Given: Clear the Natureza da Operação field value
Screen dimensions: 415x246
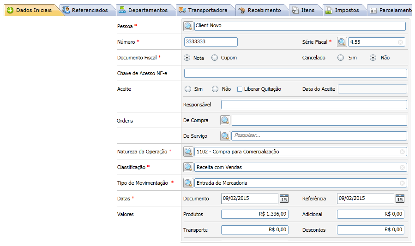Looking at the screenshot, I should [402, 152].
